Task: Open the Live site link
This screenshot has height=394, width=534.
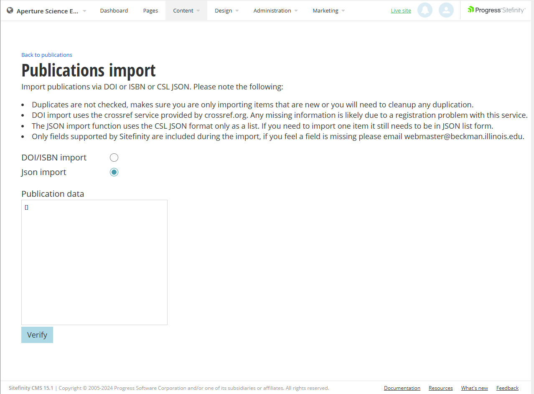Action: tap(400, 10)
